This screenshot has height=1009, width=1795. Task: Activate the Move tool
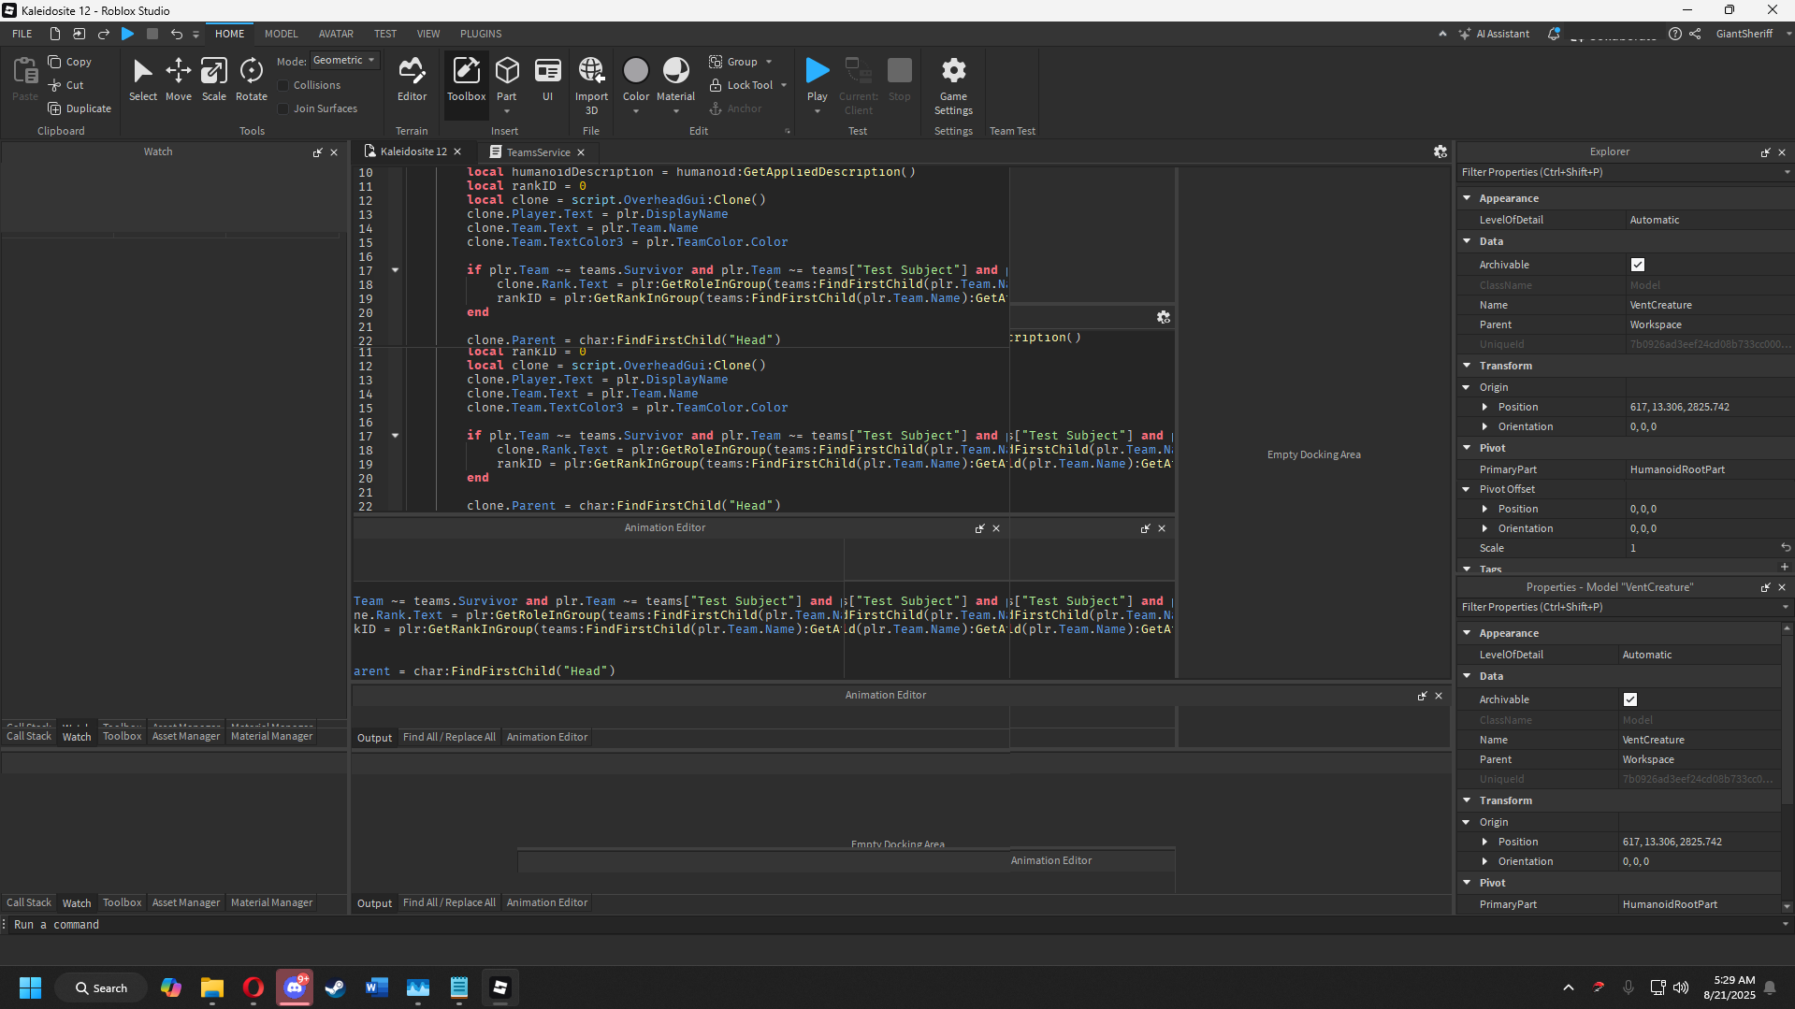pyautogui.click(x=178, y=80)
